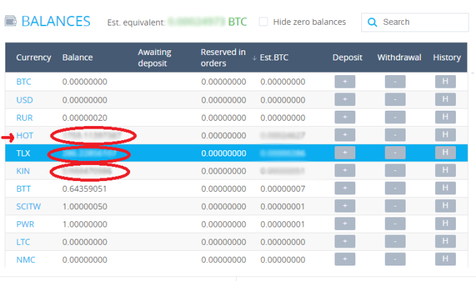
Task: Open the PWR currency link
Action: pos(25,224)
